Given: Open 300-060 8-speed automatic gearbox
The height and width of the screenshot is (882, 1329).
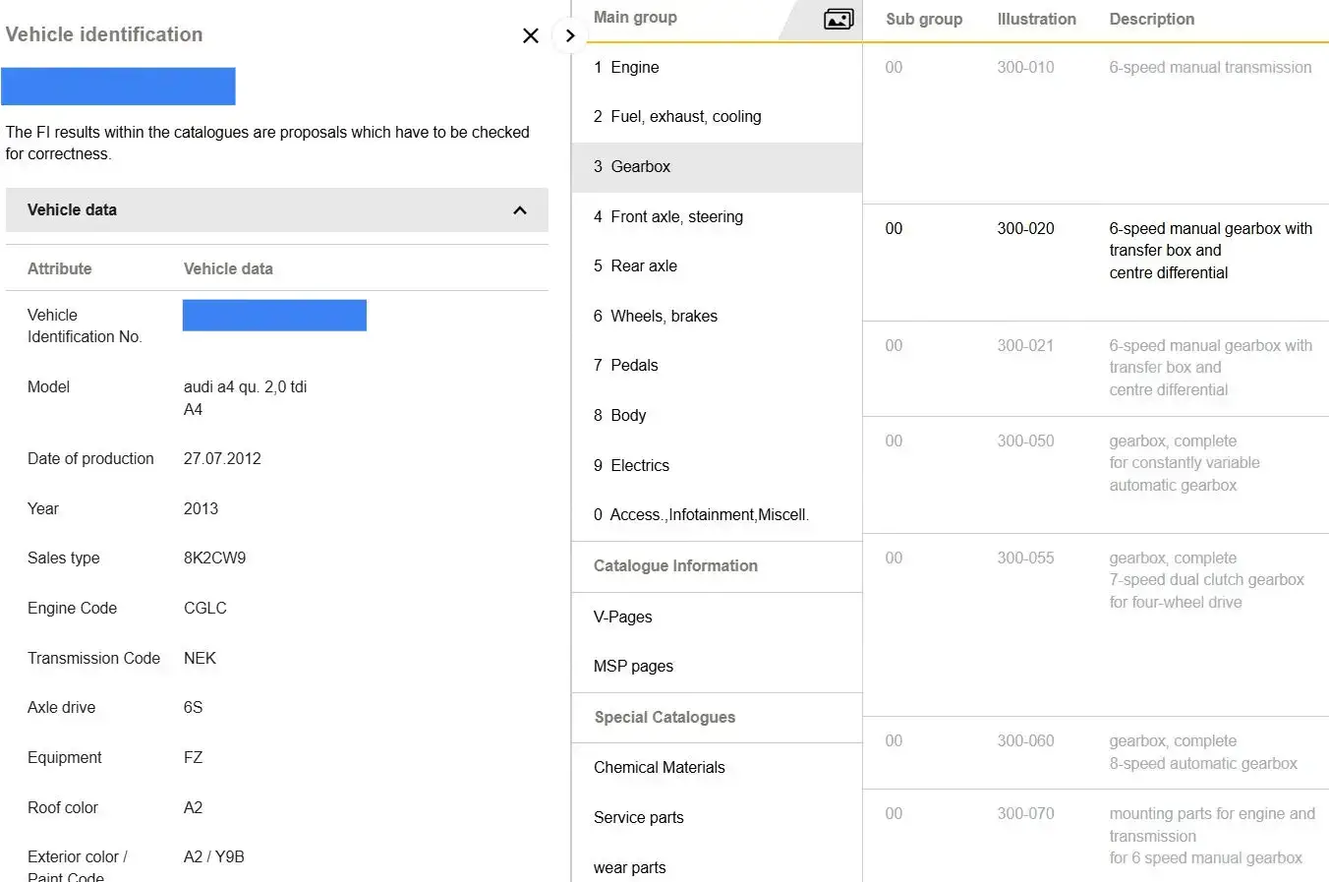Looking at the screenshot, I should point(1096,753).
